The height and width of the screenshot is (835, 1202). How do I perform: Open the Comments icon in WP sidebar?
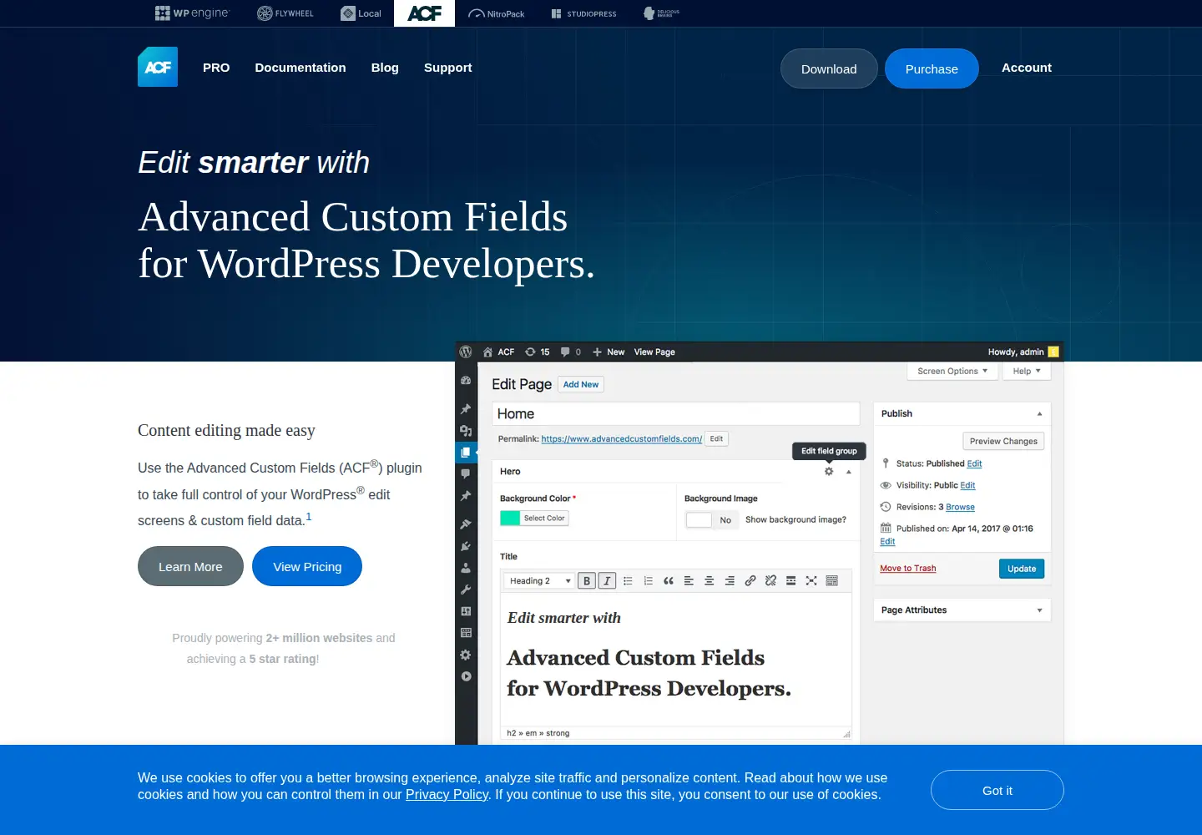point(466,473)
